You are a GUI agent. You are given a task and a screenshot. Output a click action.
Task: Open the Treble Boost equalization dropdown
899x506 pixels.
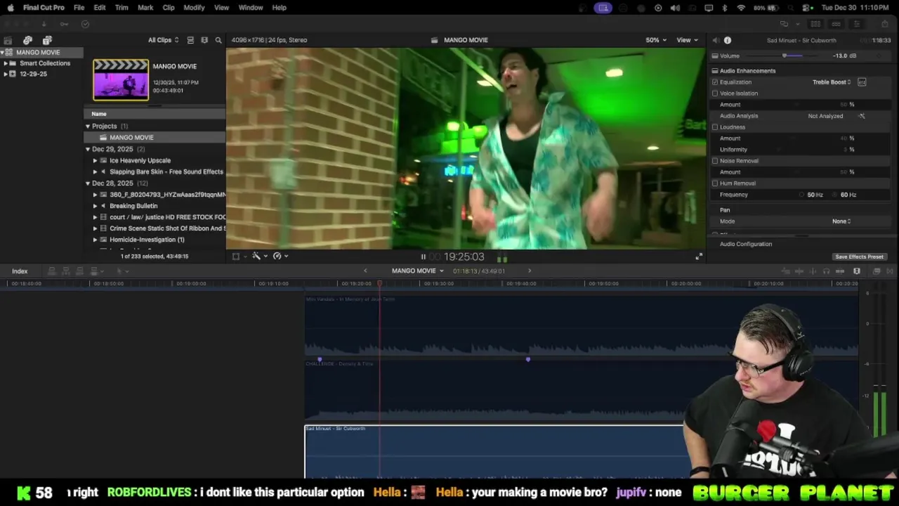click(x=832, y=82)
